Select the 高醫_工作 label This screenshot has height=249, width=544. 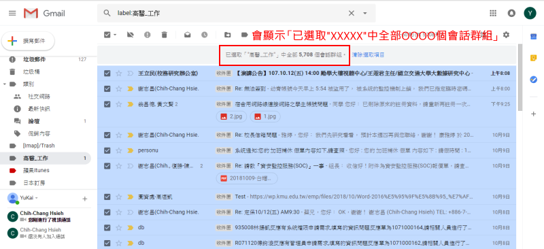pyautogui.click(x=45, y=158)
